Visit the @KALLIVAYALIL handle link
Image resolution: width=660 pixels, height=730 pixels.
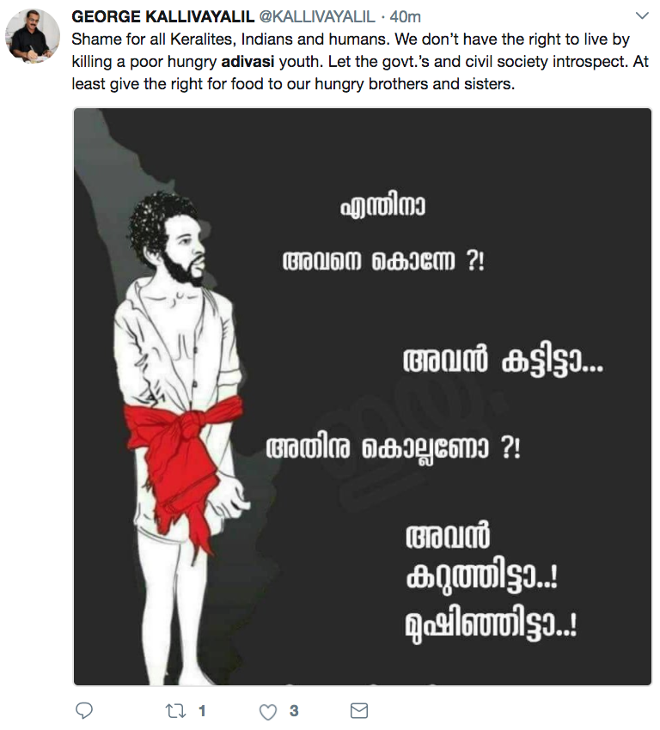(317, 17)
